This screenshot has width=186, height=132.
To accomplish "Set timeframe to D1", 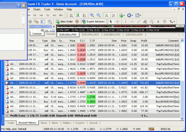I will click(x=48, y=15).
